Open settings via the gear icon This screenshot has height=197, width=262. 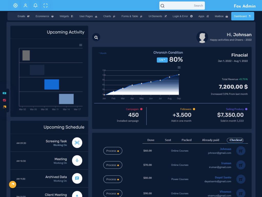[x=15, y=5]
